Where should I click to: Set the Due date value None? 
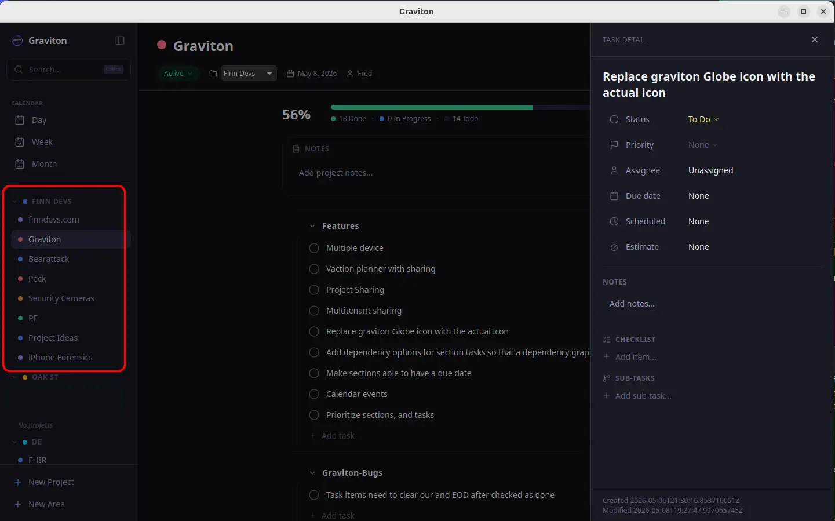coord(699,196)
